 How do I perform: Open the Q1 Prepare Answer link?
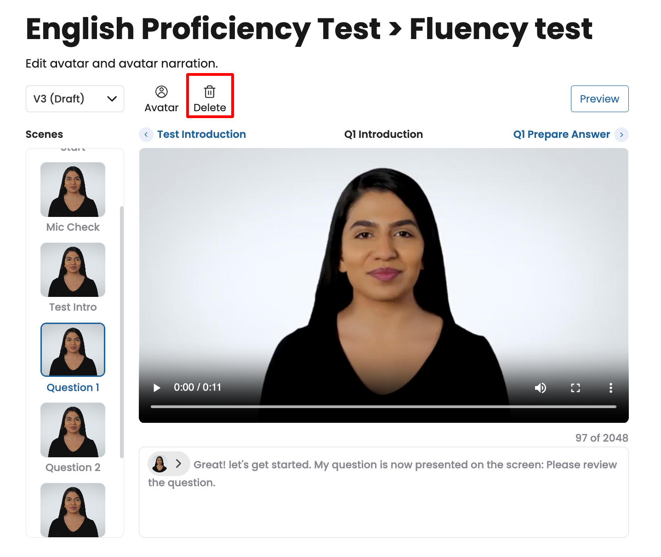coord(561,135)
